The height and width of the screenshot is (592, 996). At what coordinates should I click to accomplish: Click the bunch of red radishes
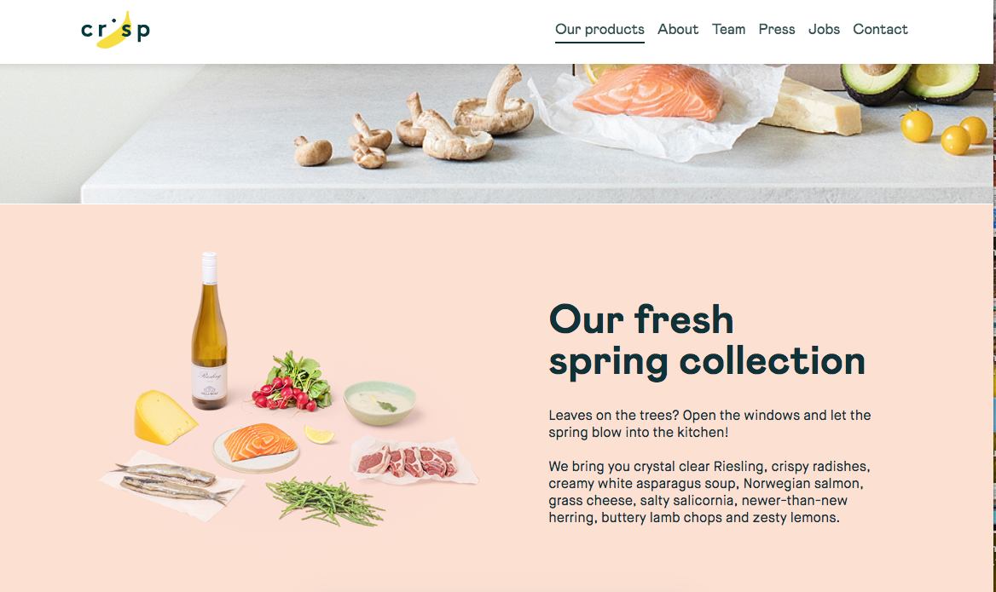pyautogui.click(x=292, y=382)
